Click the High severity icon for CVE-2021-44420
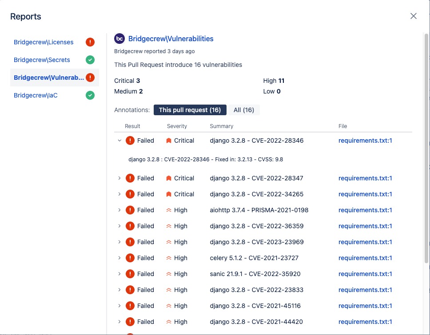 [x=169, y=322]
